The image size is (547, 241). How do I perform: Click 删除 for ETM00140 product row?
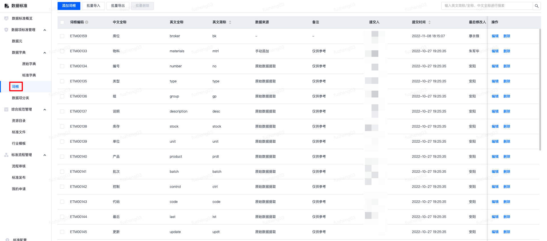pos(507,157)
